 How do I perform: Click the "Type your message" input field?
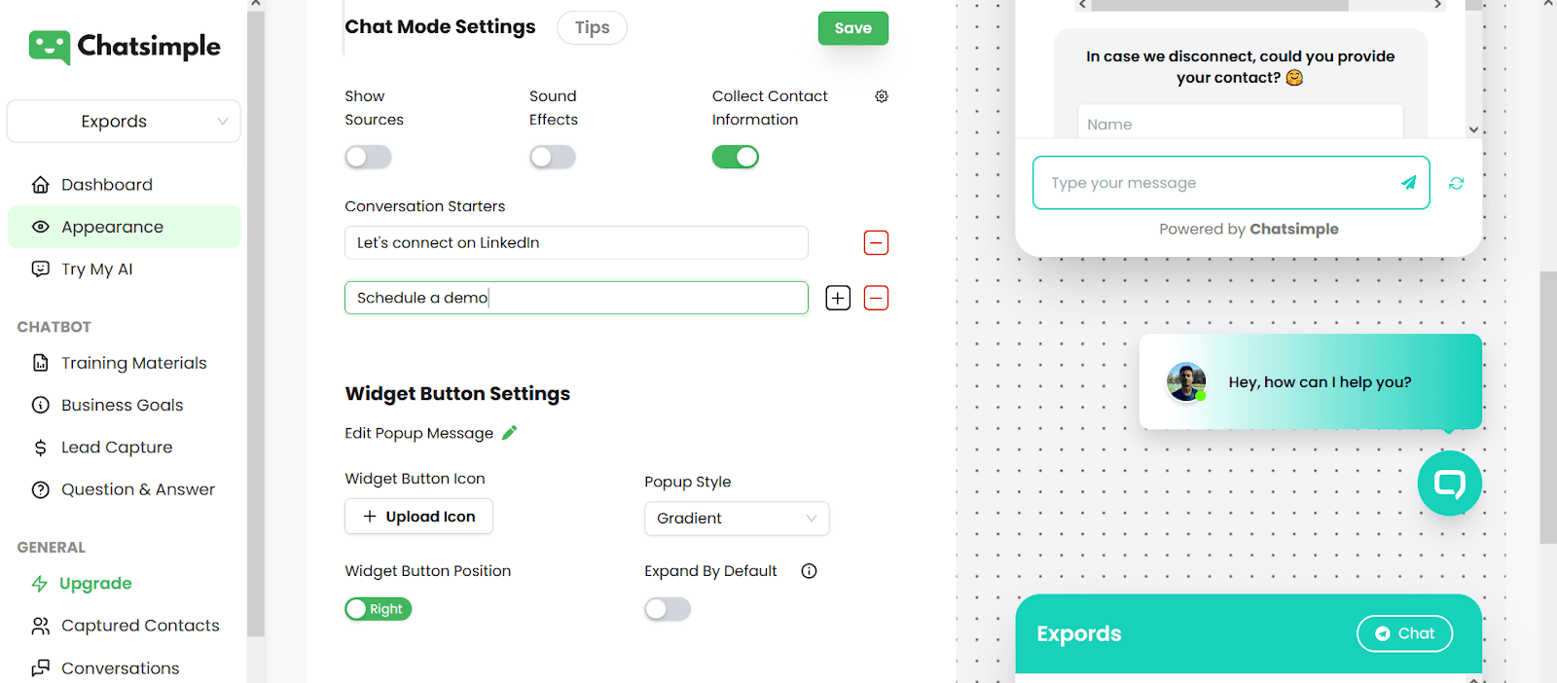pyautogui.click(x=1216, y=183)
